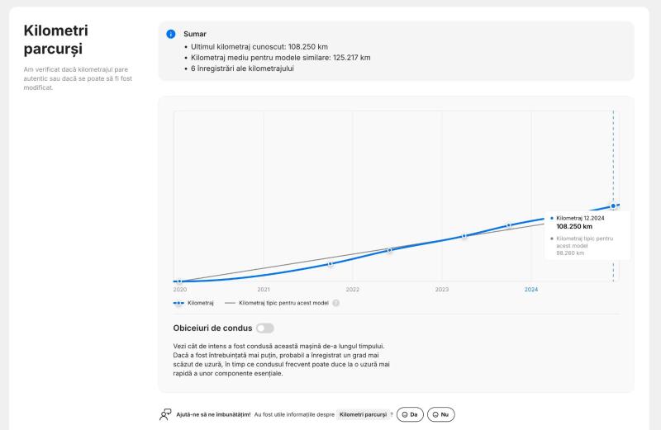The height and width of the screenshot is (430, 661).
Task: Click the mileage data point in early 2023
Action: pyautogui.click(x=464, y=236)
